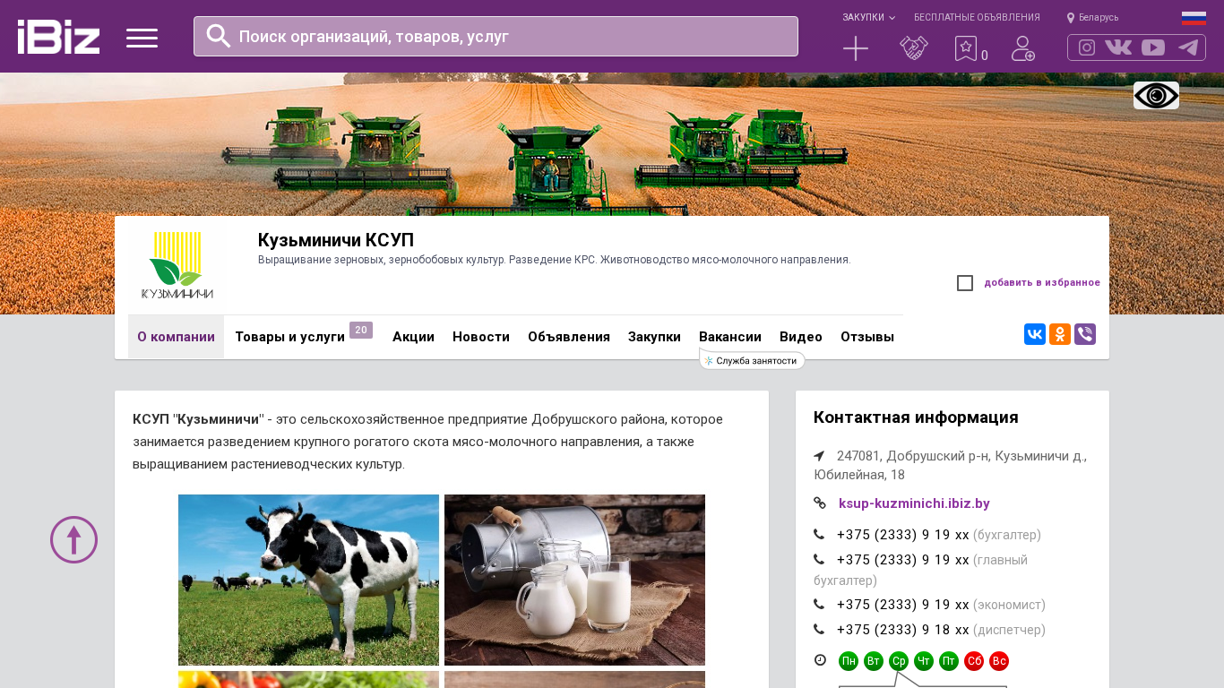Show the Отзывы tab
Screen dimensions: 1224x688
pyautogui.click(x=867, y=337)
